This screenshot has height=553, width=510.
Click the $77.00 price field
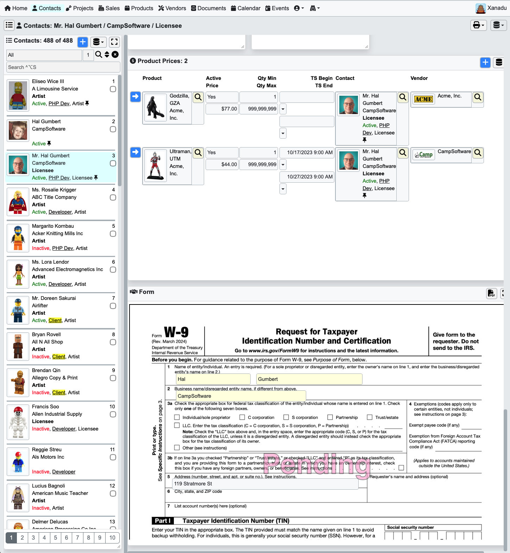222,109
